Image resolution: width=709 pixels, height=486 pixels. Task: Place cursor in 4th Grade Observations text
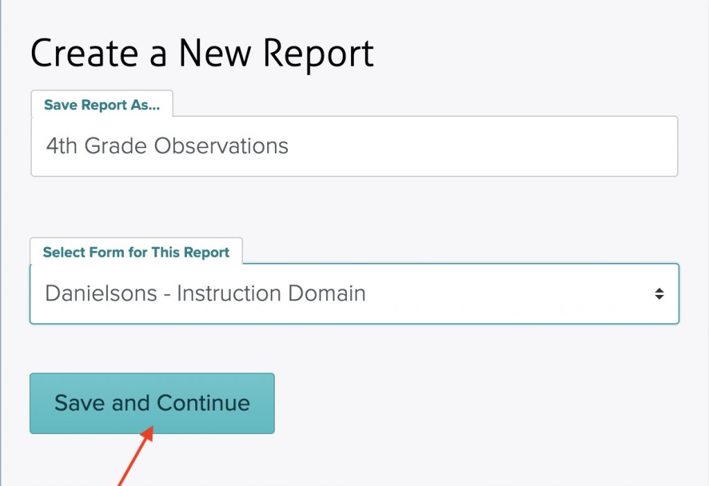tap(167, 146)
